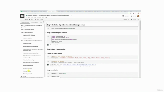Collapse the Image normalization subsection
164x92 pixels.
pyautogui.click(x=46, y=70)
